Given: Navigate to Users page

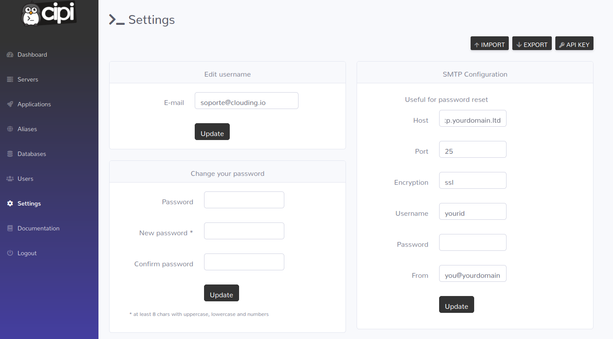Looking at the screenshot, I should pyautogui.click(x=49, y=179).
